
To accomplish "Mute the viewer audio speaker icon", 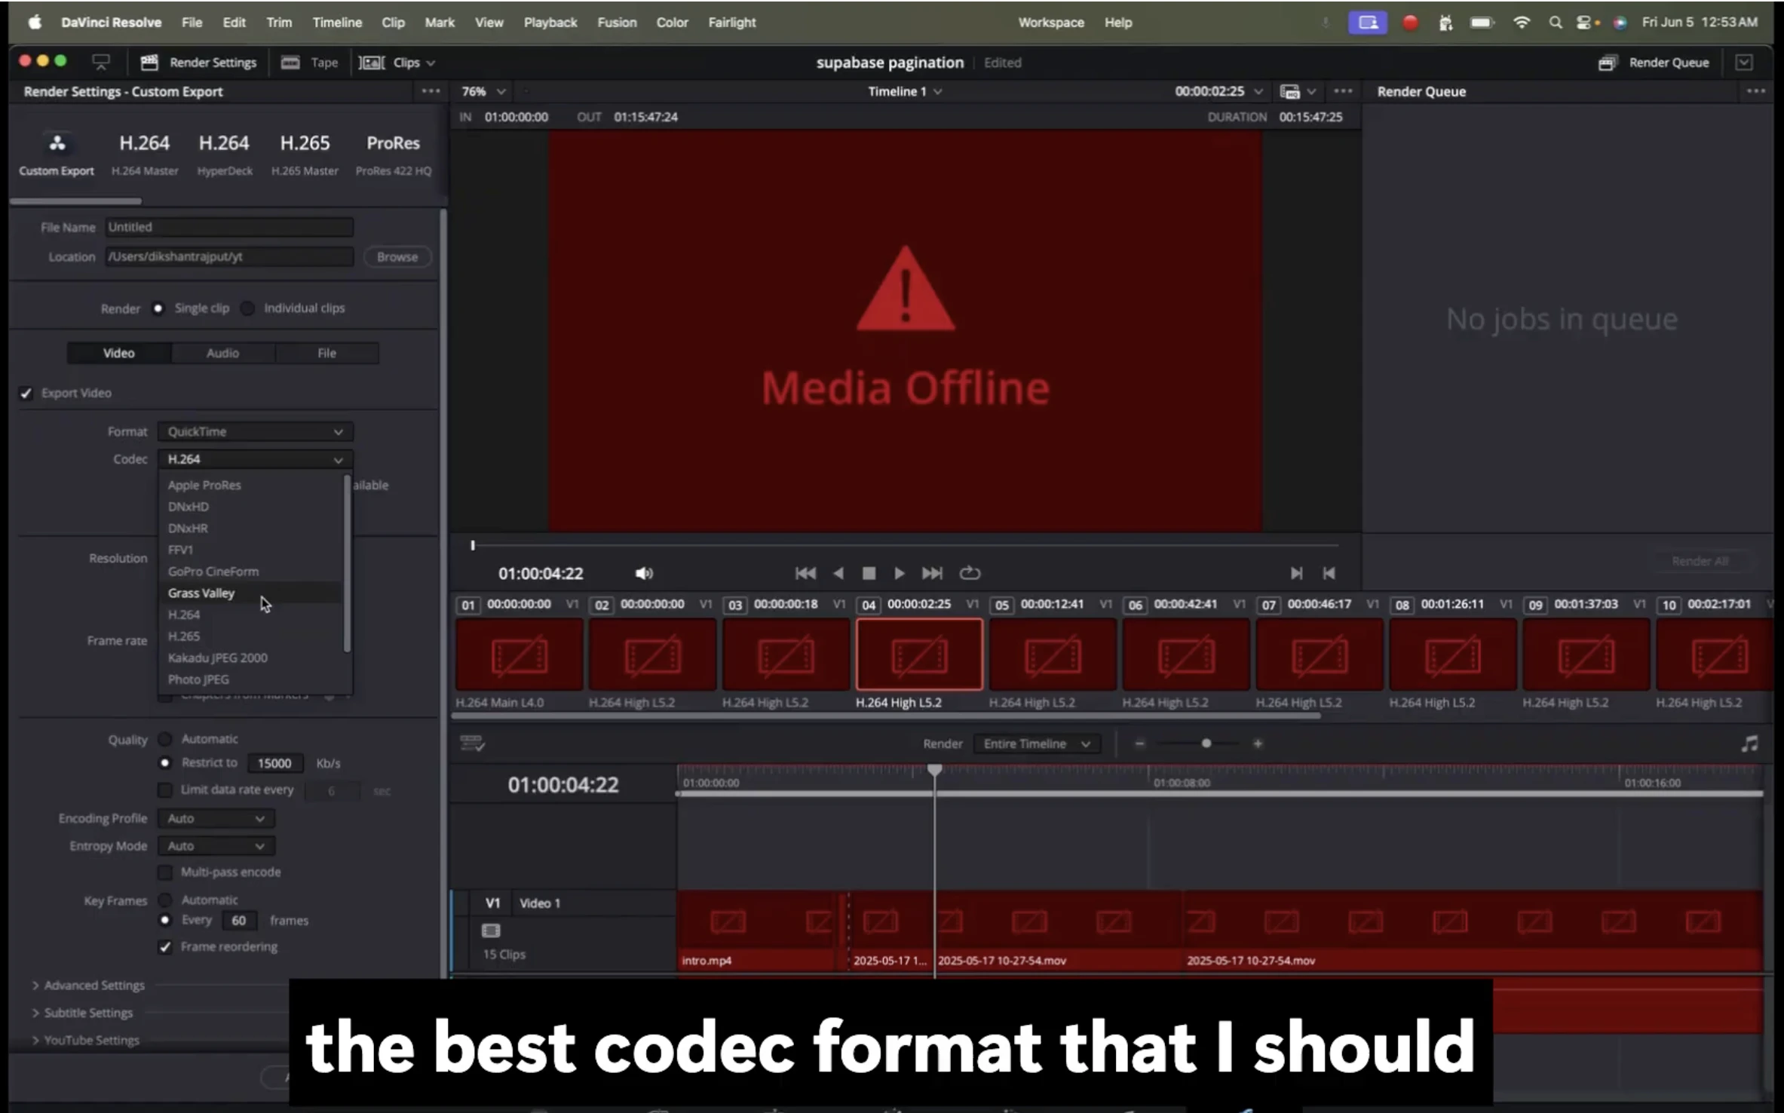I will pos(643,574).
